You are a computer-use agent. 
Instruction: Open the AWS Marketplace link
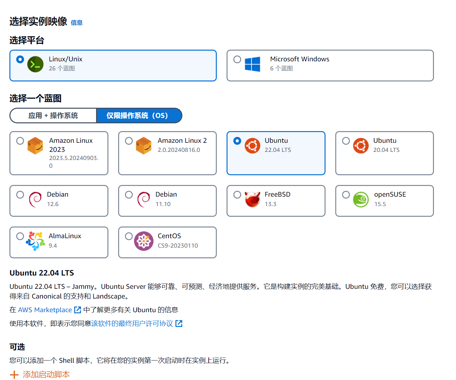pos(45,310)
